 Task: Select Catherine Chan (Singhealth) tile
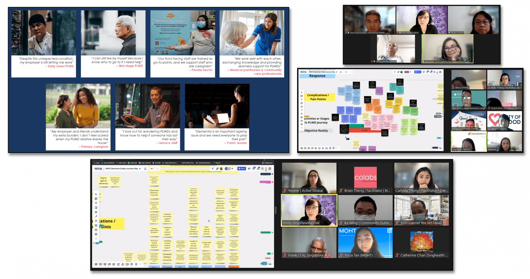coord(421,242)
